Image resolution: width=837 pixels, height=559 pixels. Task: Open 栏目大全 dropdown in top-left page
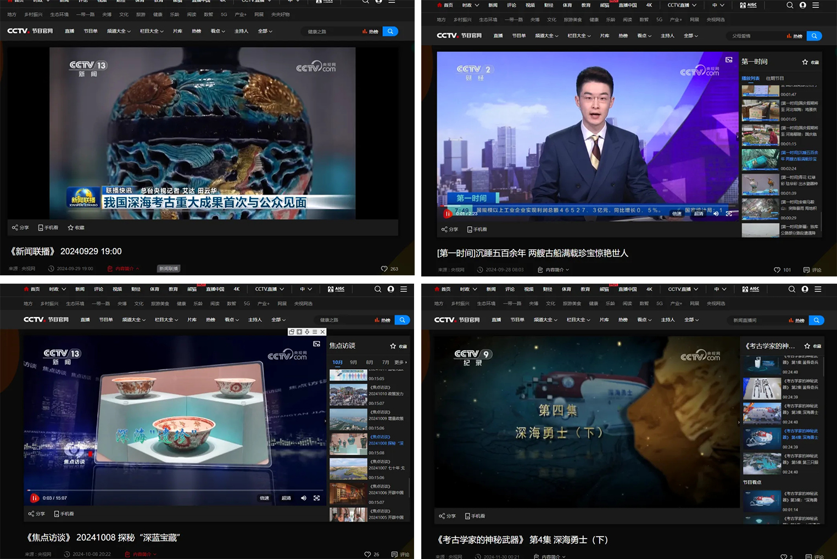click(x=152, y=31)
